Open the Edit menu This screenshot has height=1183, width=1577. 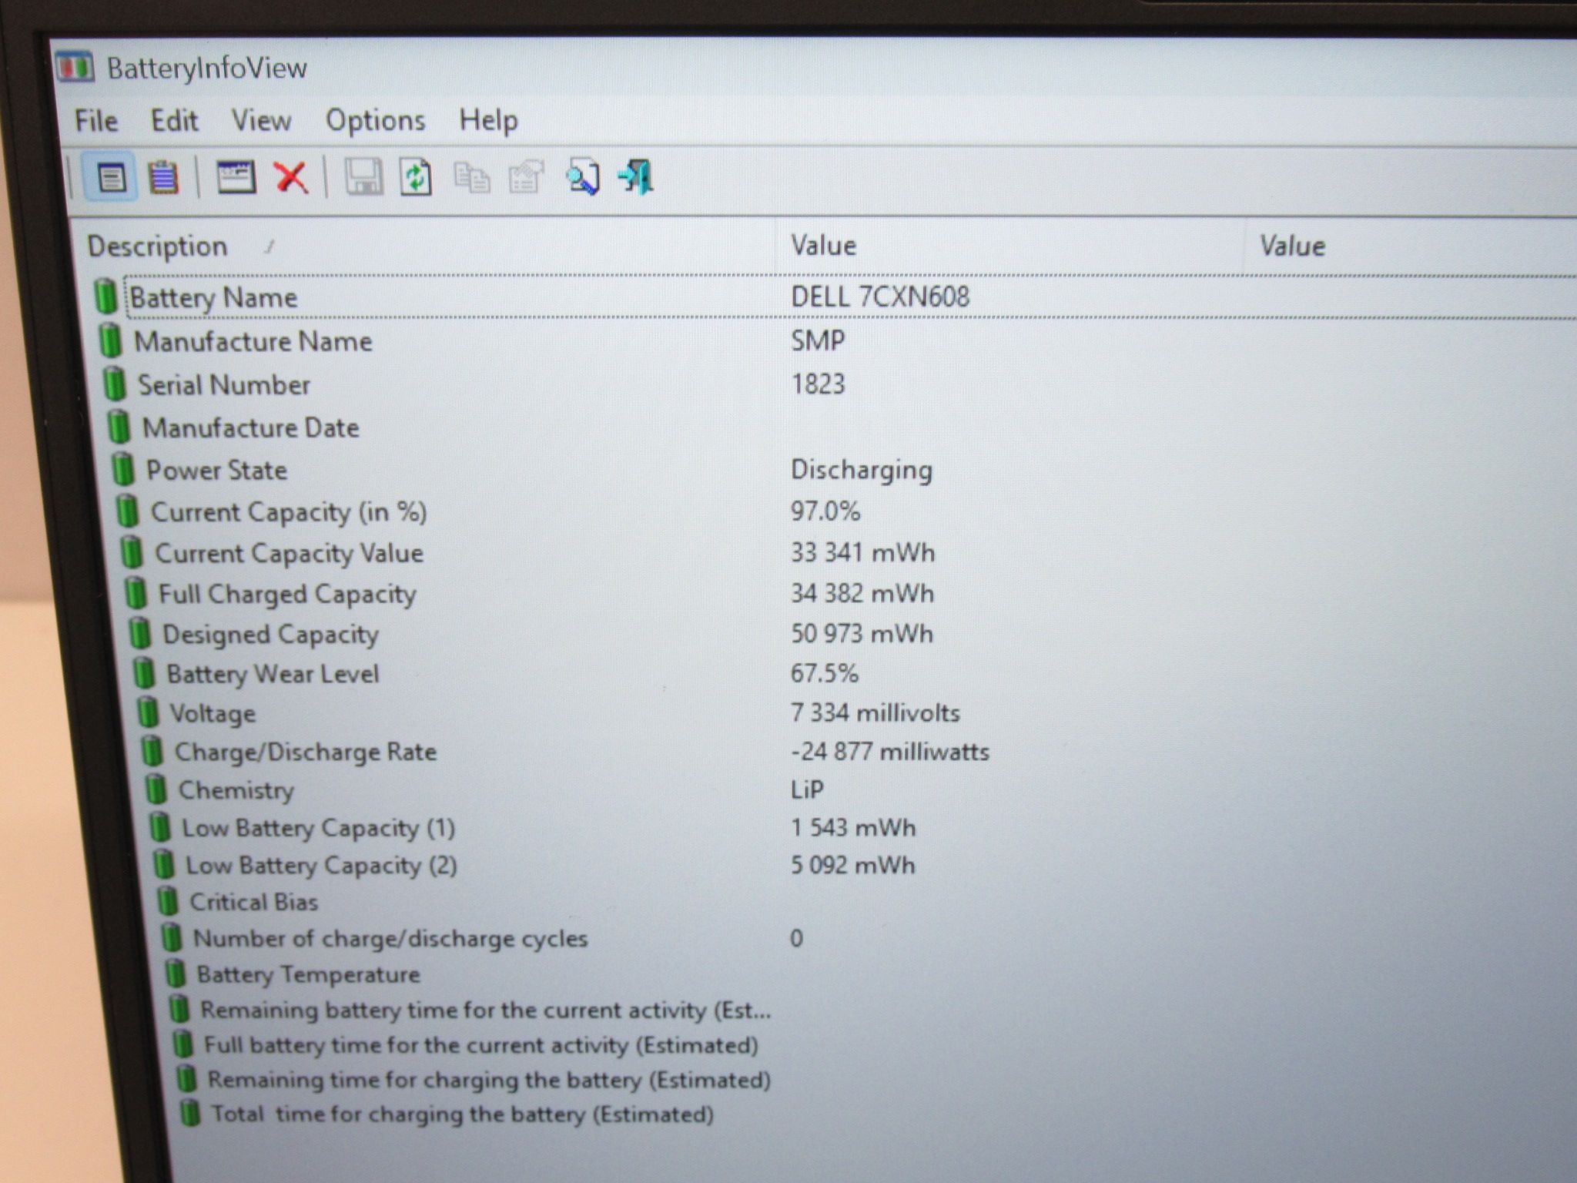(174, 121)
